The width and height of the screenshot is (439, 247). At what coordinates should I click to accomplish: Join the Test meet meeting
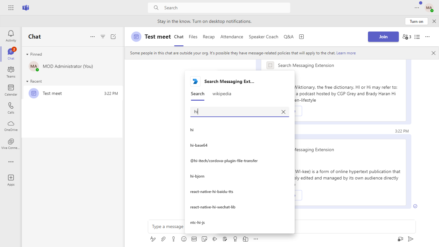[x=383, y=37]
